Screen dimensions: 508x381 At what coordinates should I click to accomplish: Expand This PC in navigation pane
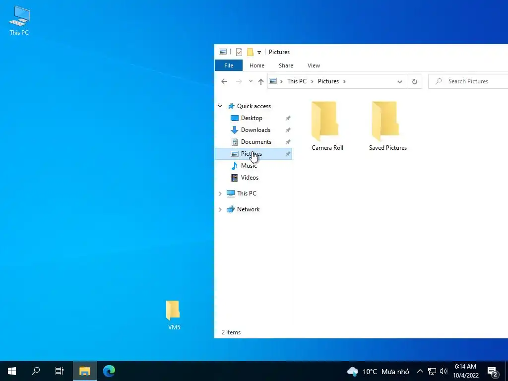tap(220, 193)
